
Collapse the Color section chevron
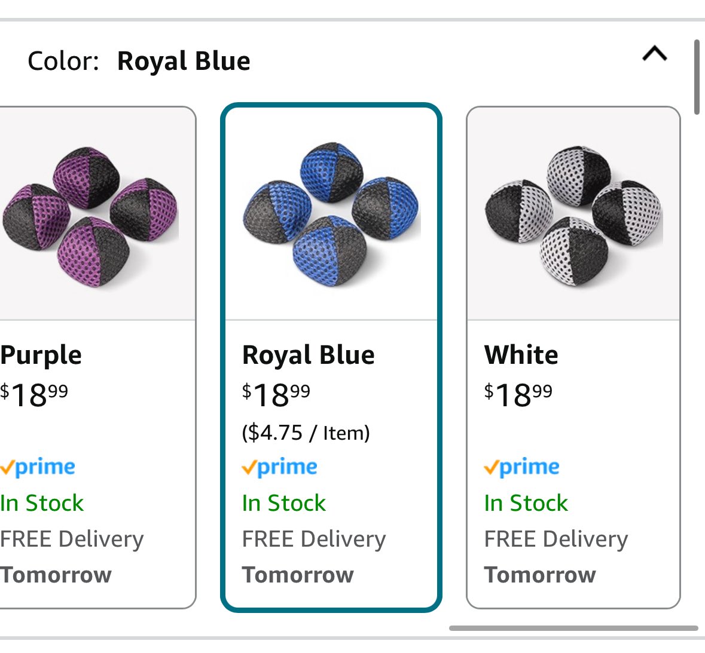point(655,53)
